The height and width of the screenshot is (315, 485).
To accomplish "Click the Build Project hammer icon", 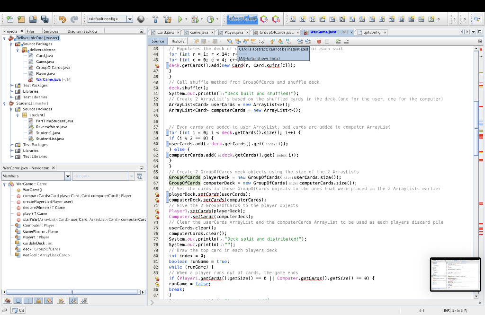I will pos(155,19).
